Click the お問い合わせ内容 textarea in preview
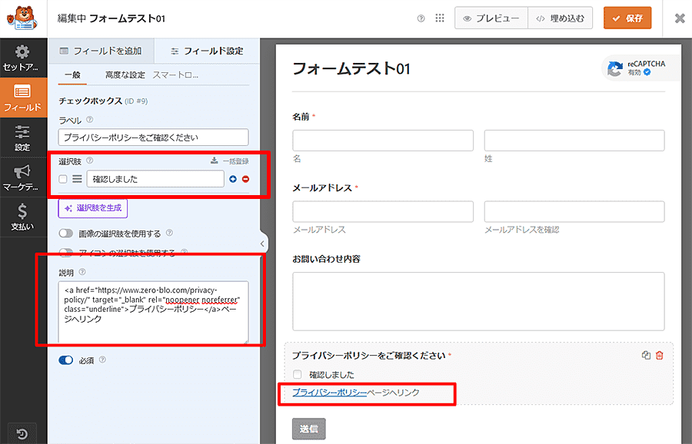This screenshot has height=444, width=692. click(478, 302)
